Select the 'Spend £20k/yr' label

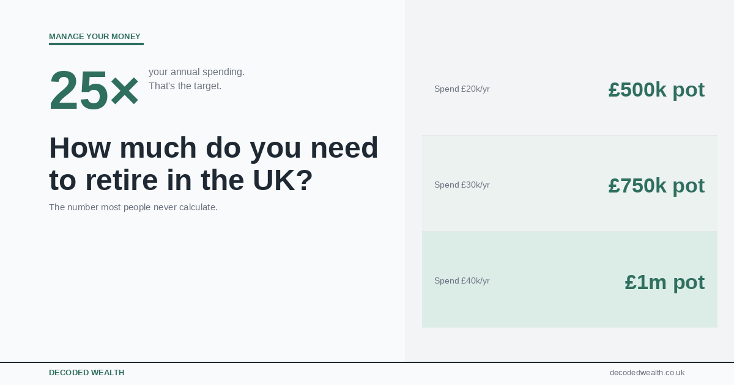coord(462,89)
